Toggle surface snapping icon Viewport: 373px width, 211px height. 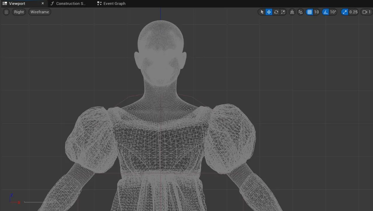click(x=301, y=12)
